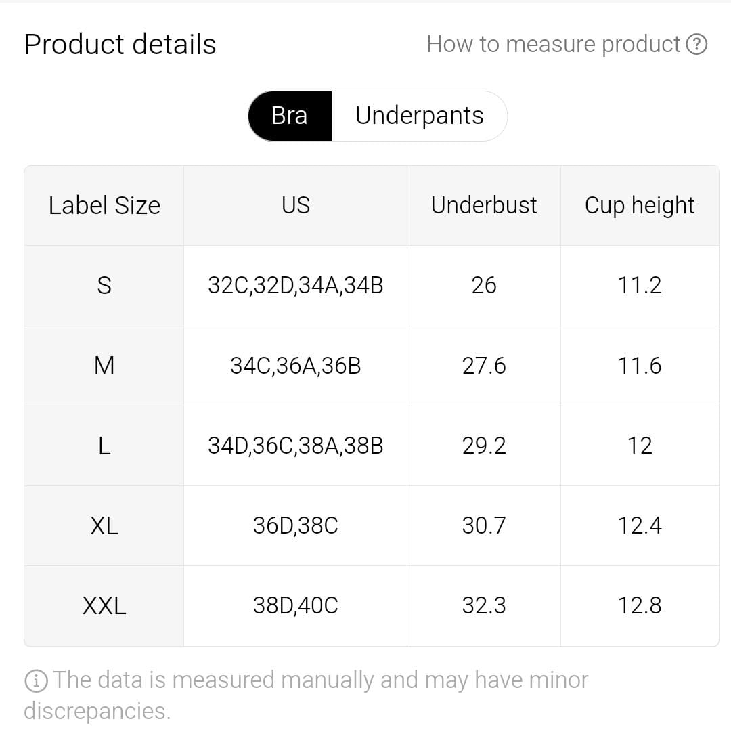Select the S label size row

click(x=104, y=285)
